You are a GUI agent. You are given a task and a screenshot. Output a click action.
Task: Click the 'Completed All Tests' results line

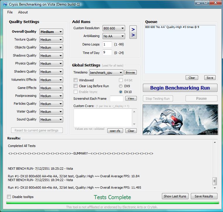point(22,146)
